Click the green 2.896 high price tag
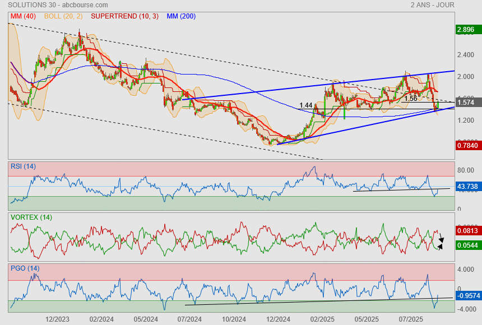The height and width of the screenshot is (325, 482). tap(466, 30)
